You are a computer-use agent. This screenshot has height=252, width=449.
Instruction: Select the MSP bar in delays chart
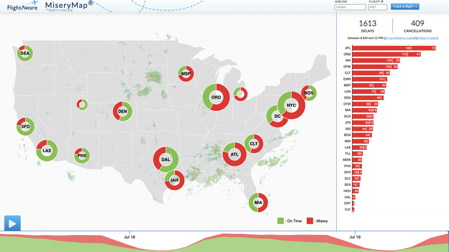coord(369,86)
